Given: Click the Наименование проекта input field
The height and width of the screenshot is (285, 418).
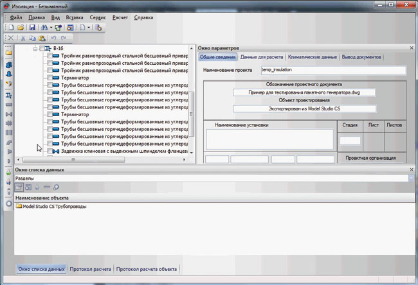Looking at the screenshot, I should pyautogui.click(x=333, y=70).
